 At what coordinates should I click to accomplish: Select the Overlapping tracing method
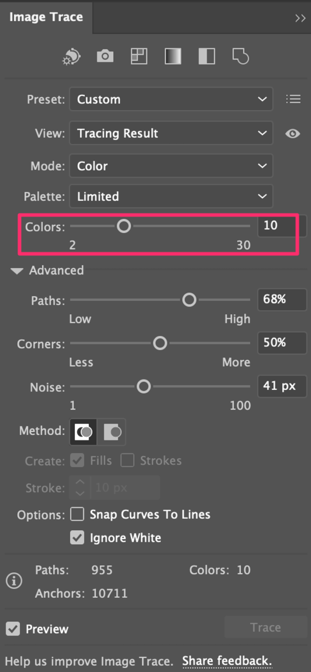tap(82, 431)
